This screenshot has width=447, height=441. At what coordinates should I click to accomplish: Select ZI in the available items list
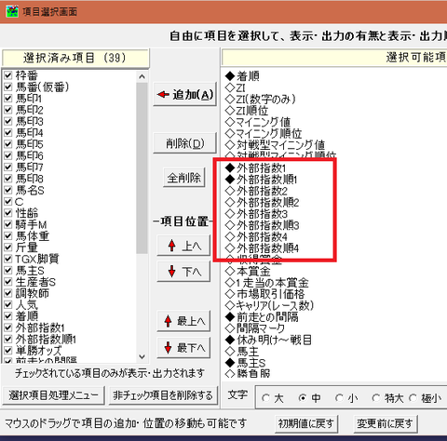point(236,87)
